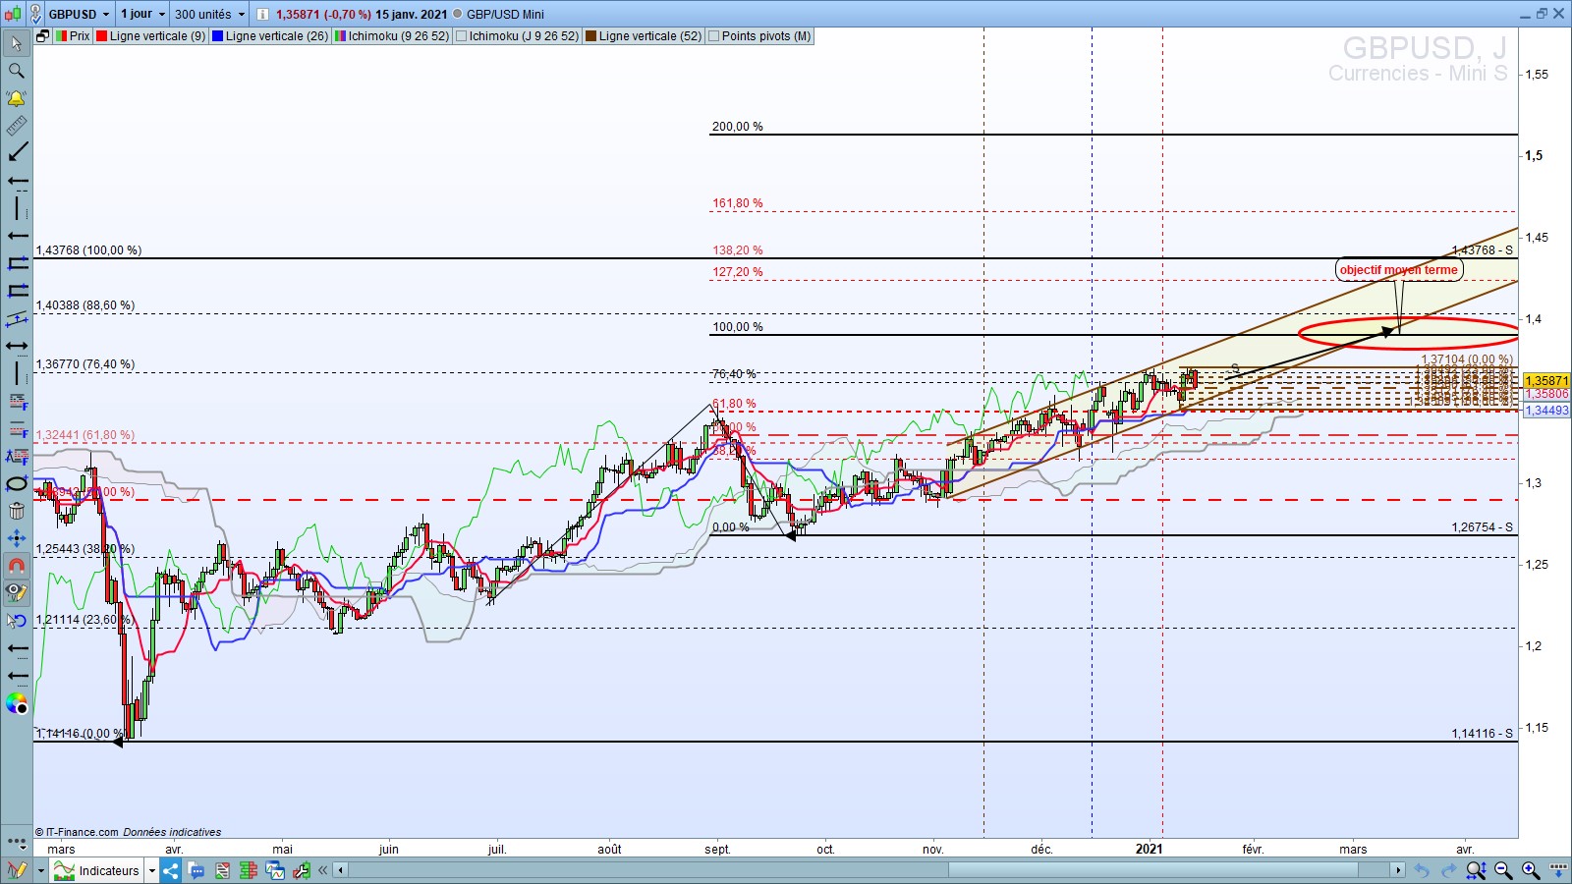Zoom in with the plus magnifier

click(x=1531, y=870)
